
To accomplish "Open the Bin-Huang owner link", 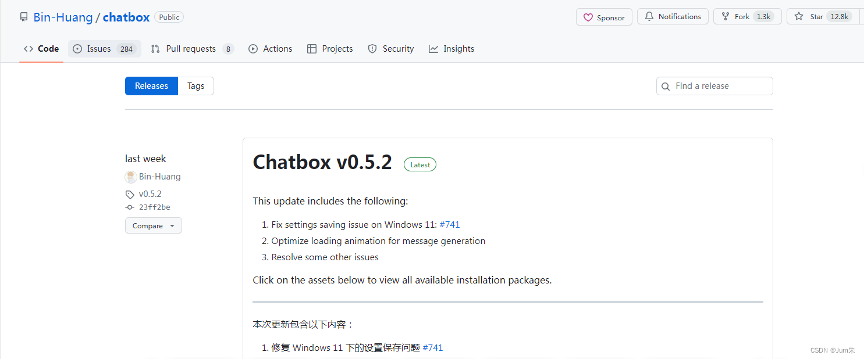I will [63, 17].
